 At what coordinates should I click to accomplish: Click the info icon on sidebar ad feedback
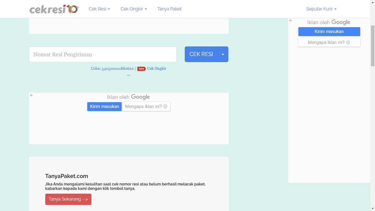tap(348, 42)
